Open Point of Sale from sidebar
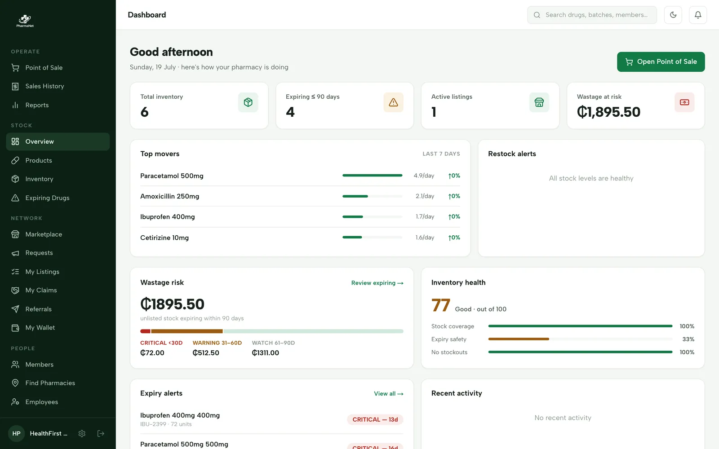This screenshot has height=449, width=719. pyautogui.click(x=58, y=68)
